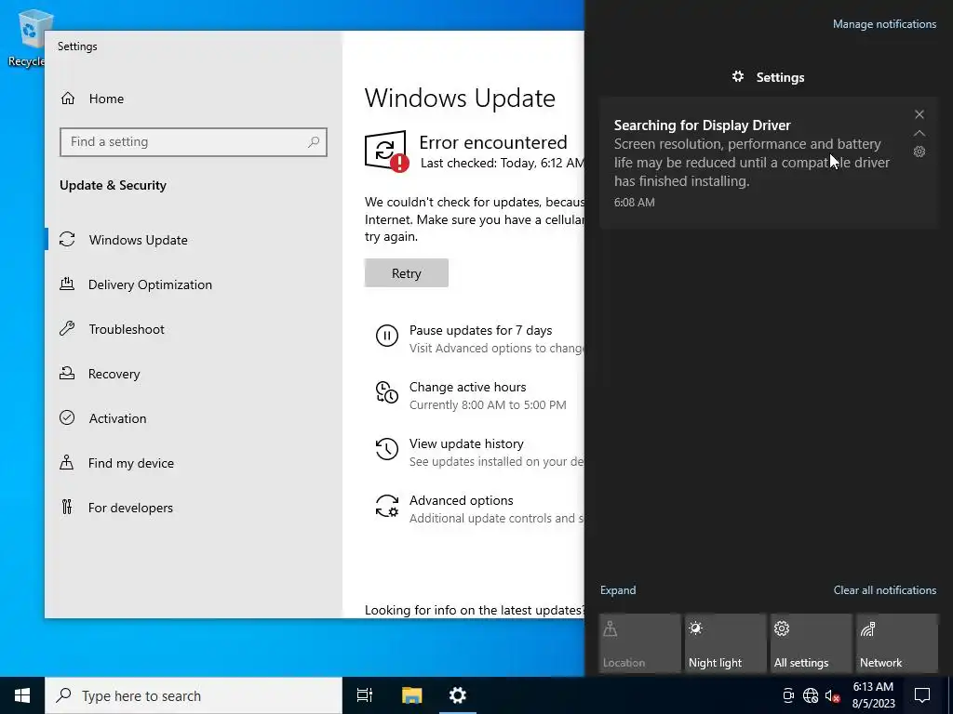Click the network globe tray icon

tap(811, 695)
